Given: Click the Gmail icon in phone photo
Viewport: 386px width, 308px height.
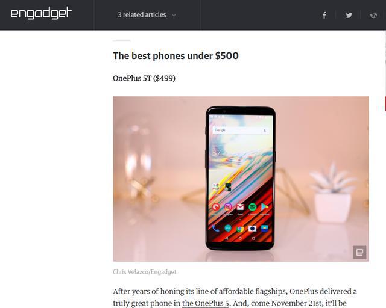Looking at the screenshot, I should coord(240,207).
